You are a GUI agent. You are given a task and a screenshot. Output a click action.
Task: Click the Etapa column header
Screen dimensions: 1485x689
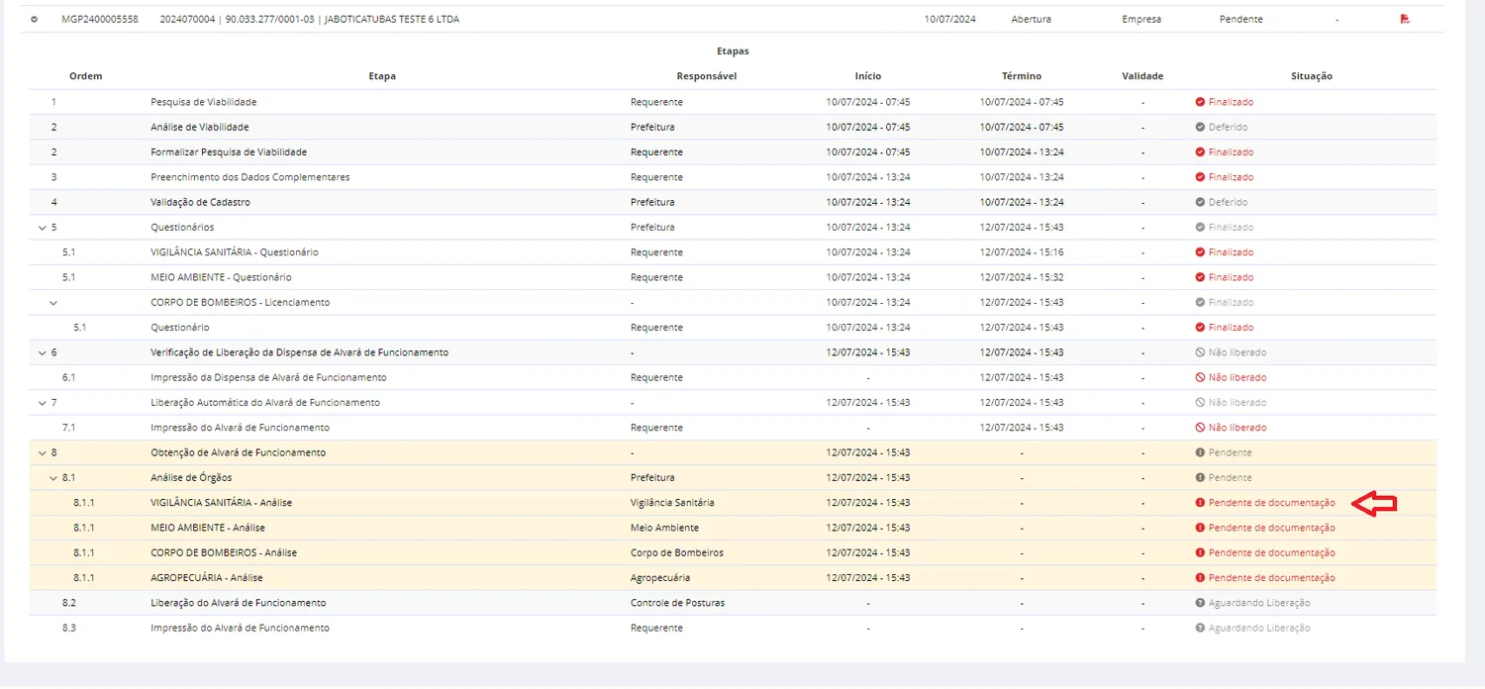click(382, 76)
